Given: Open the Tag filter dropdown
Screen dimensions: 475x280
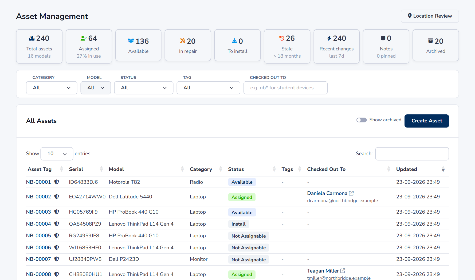Looking at the screenshot, I should coord(208,88).
